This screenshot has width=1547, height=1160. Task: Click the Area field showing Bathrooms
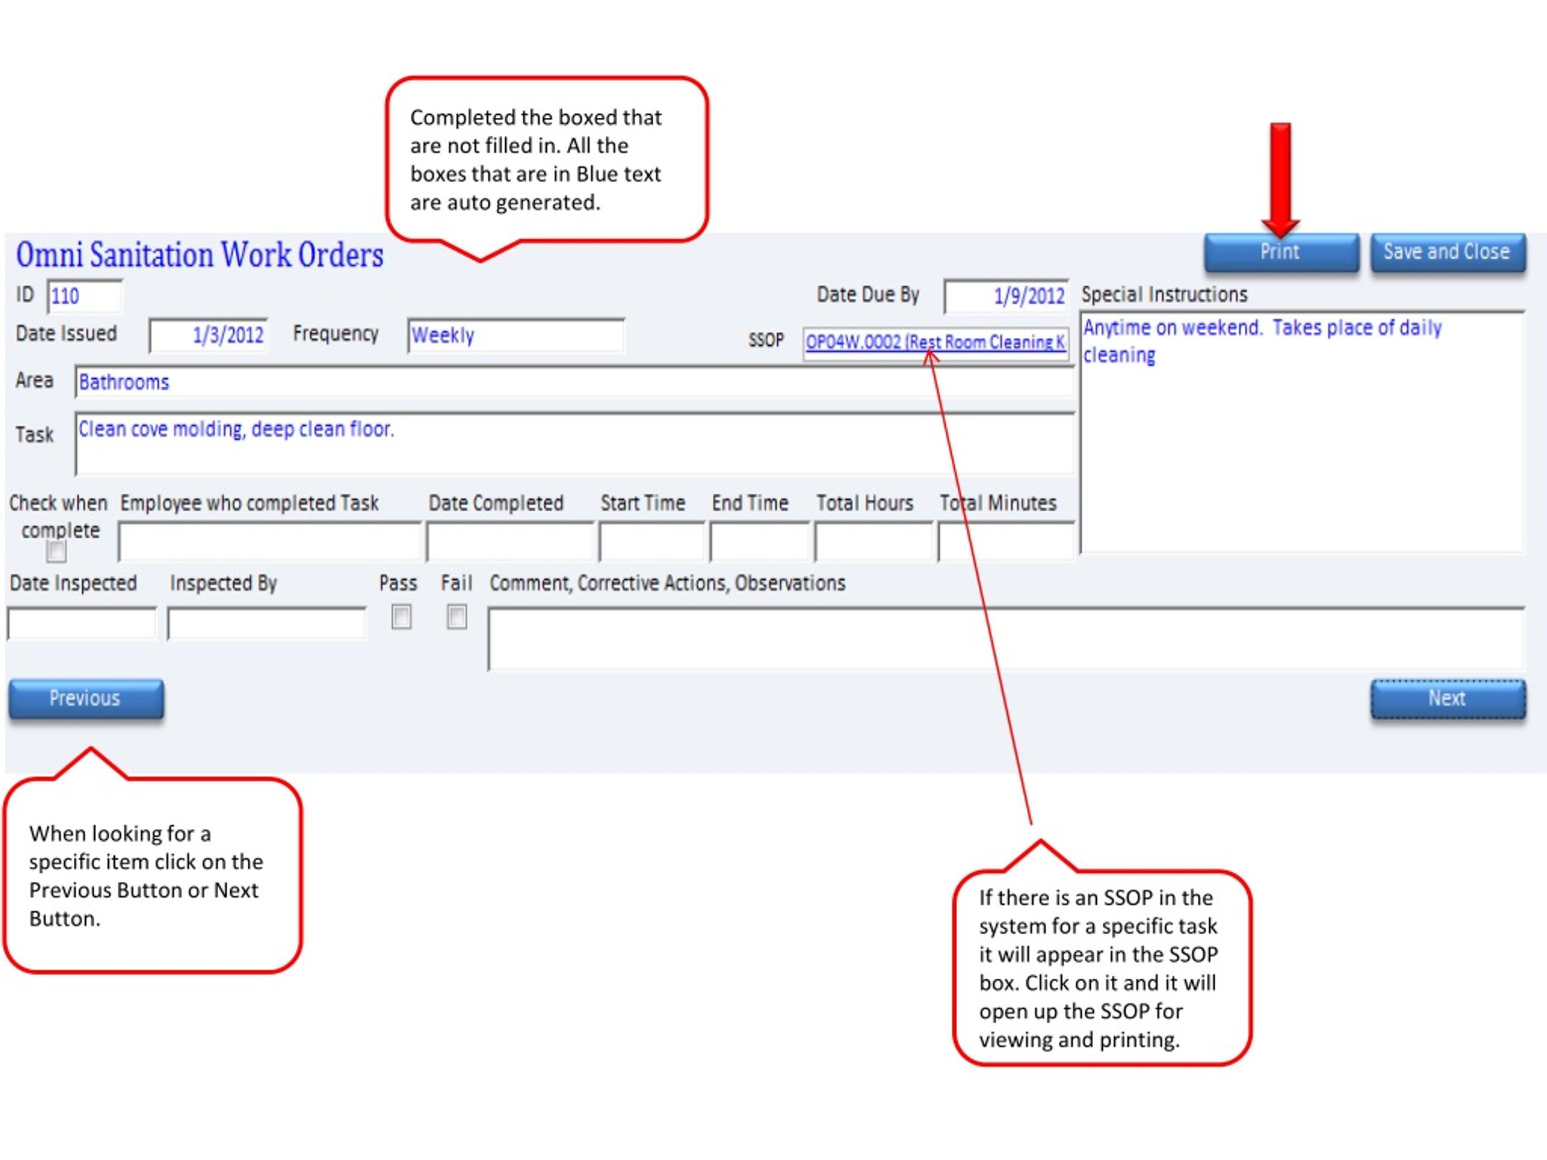(574, 382)
